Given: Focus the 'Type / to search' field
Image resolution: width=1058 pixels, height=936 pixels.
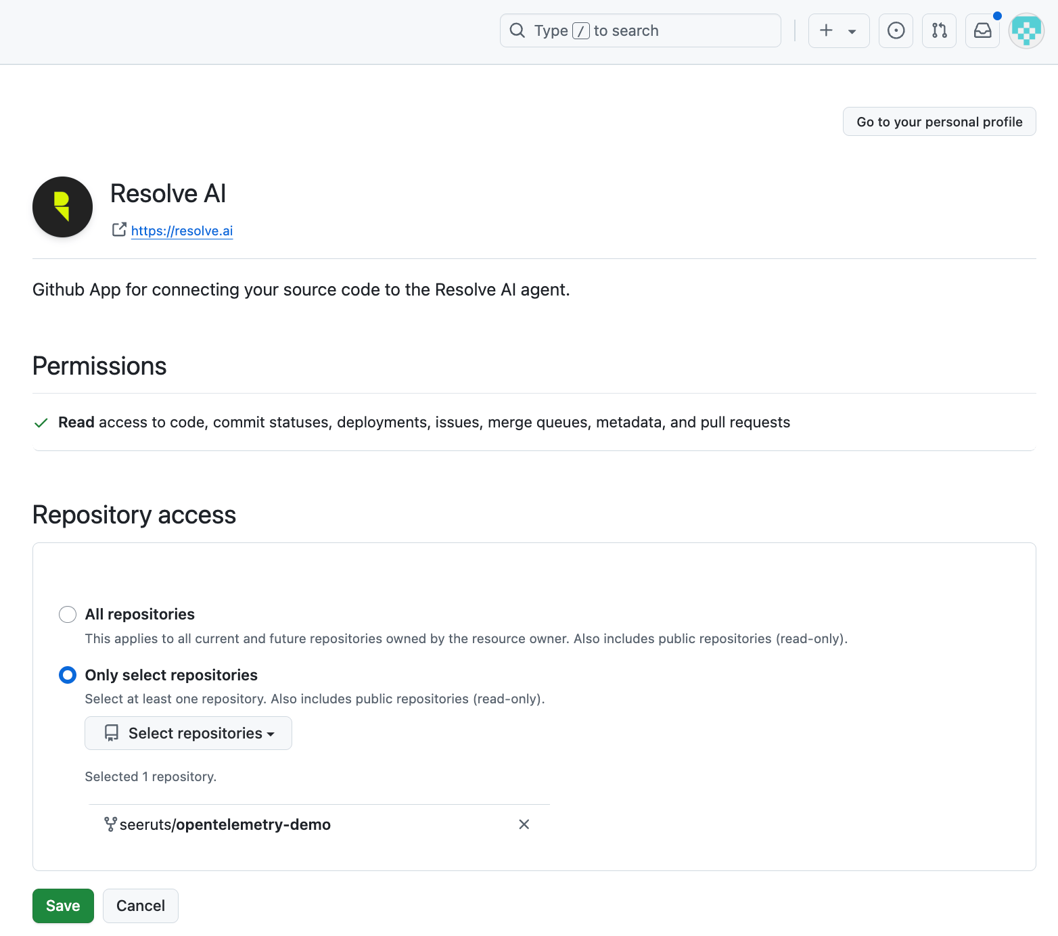Looking at the screenshot, I should point(640,30).
